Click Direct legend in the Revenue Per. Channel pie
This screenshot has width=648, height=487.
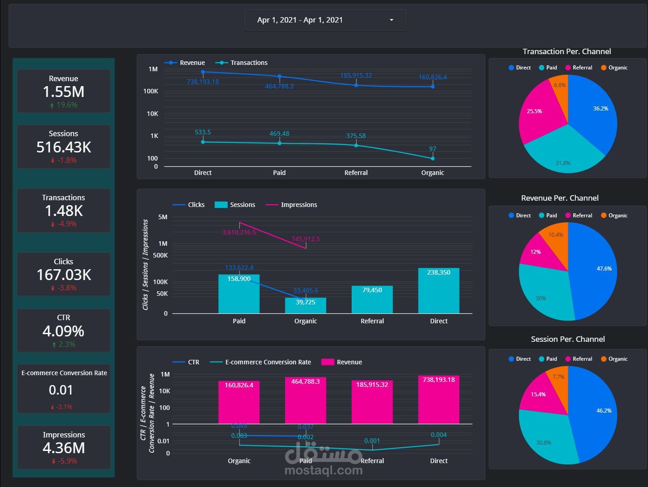519,216
